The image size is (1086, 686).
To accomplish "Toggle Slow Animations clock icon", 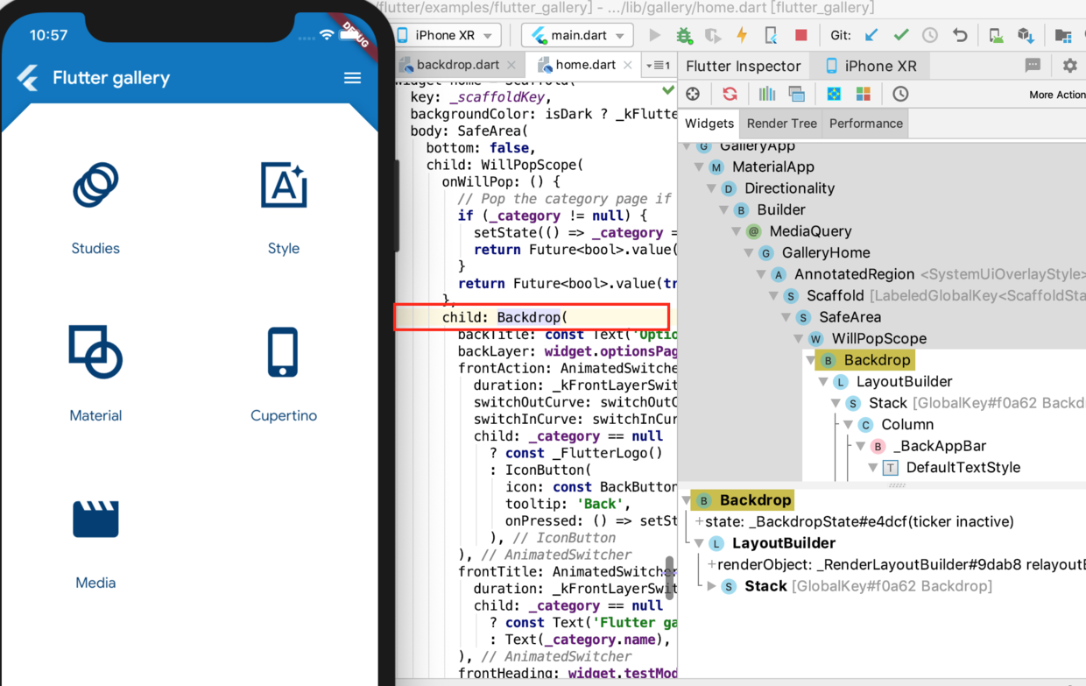I will tap(900, 94).
